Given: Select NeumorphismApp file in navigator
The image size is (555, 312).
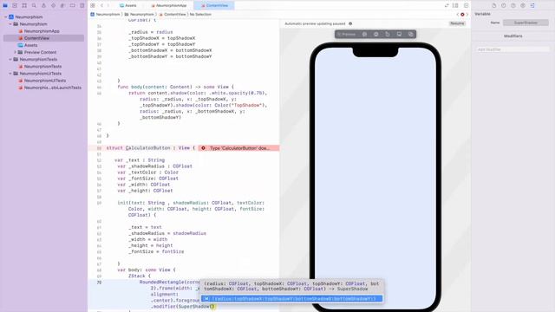Looking at the screenshot, I should pos(42,31).
